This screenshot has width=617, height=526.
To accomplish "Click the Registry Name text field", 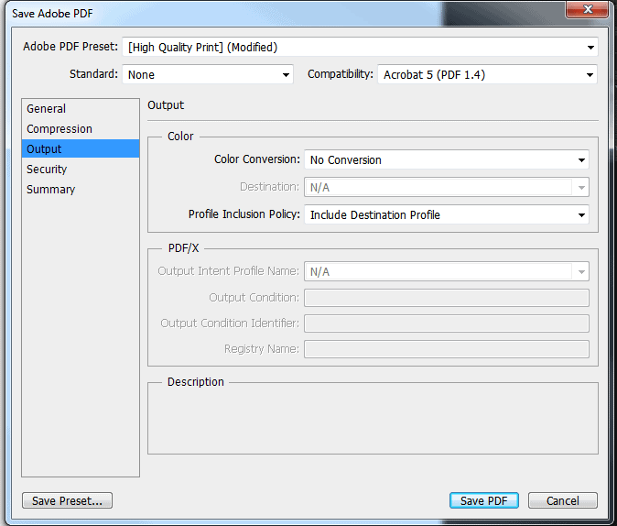I will [446, 349].
